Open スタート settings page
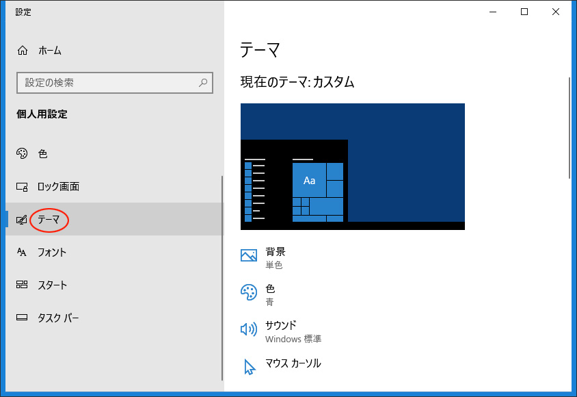577x397 pixels. pyautogui.click(x=52, y=285)
